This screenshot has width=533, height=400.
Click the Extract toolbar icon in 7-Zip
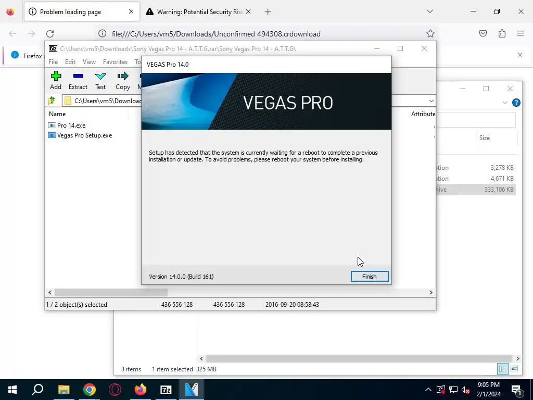(78, 81)
